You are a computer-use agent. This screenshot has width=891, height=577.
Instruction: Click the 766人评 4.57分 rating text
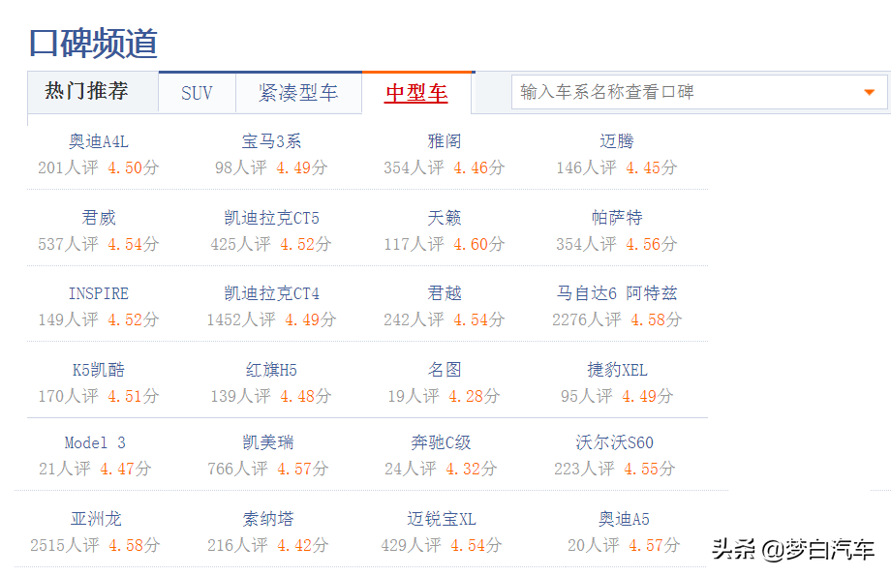point(267,469)
